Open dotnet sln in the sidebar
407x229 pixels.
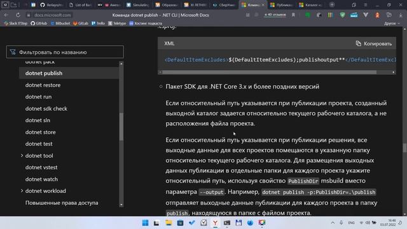(x=38, y=120)
